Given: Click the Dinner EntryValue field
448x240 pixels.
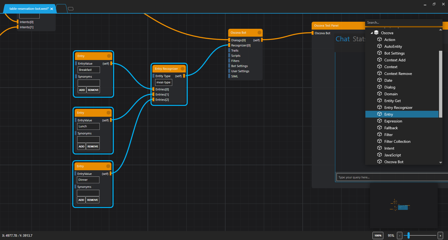Looking at the screenshot, I should point(88,180).
